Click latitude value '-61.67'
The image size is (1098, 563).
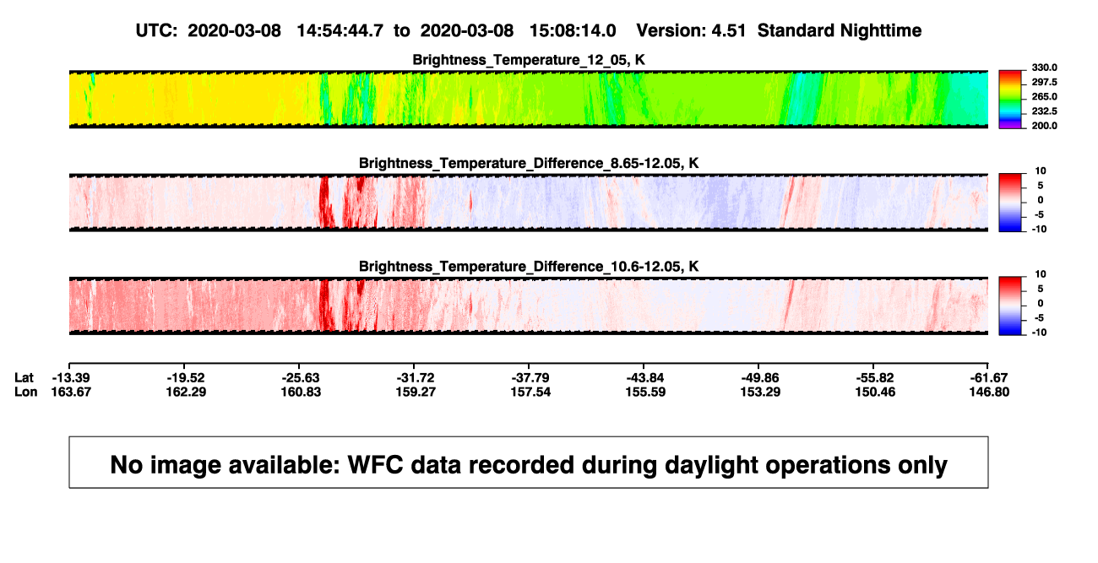pos(990,377)
